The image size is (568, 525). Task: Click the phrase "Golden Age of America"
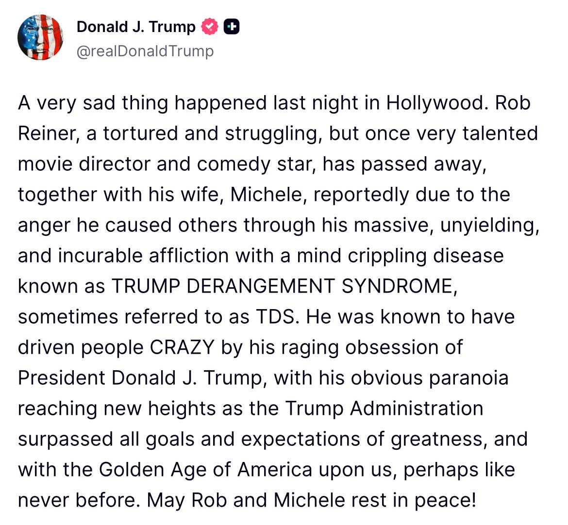[x=205, y=470]
